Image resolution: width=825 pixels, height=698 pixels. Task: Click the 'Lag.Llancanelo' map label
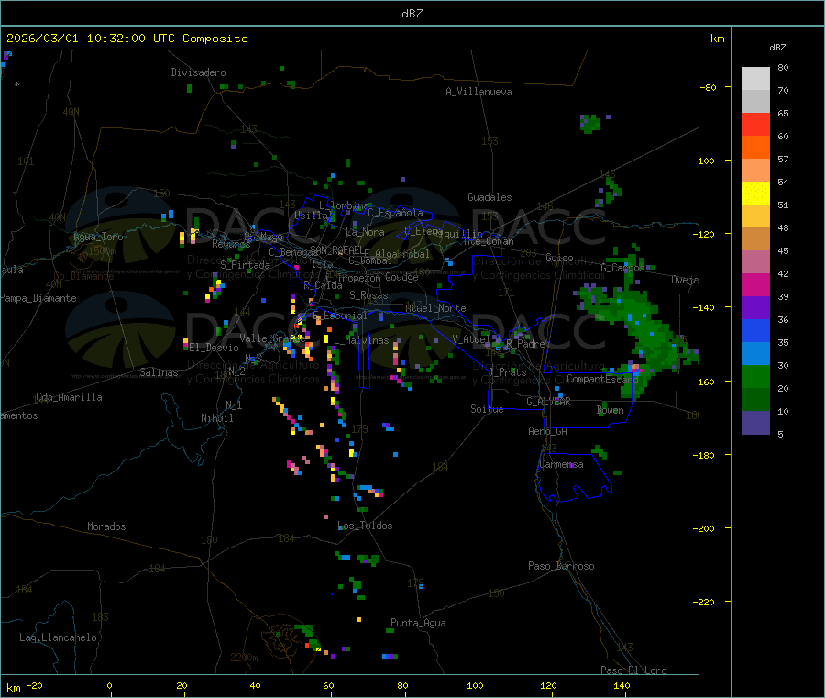click(x=58, y=637)
